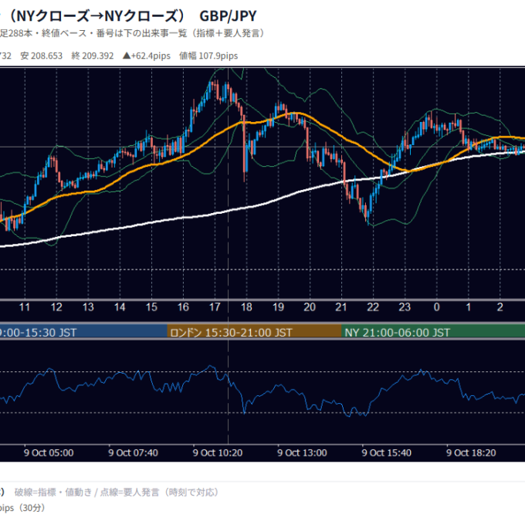This screenshot has height=525, width=525.
Task: Click hour label 17 on chart axis
Action: click(x=215, y=307)
